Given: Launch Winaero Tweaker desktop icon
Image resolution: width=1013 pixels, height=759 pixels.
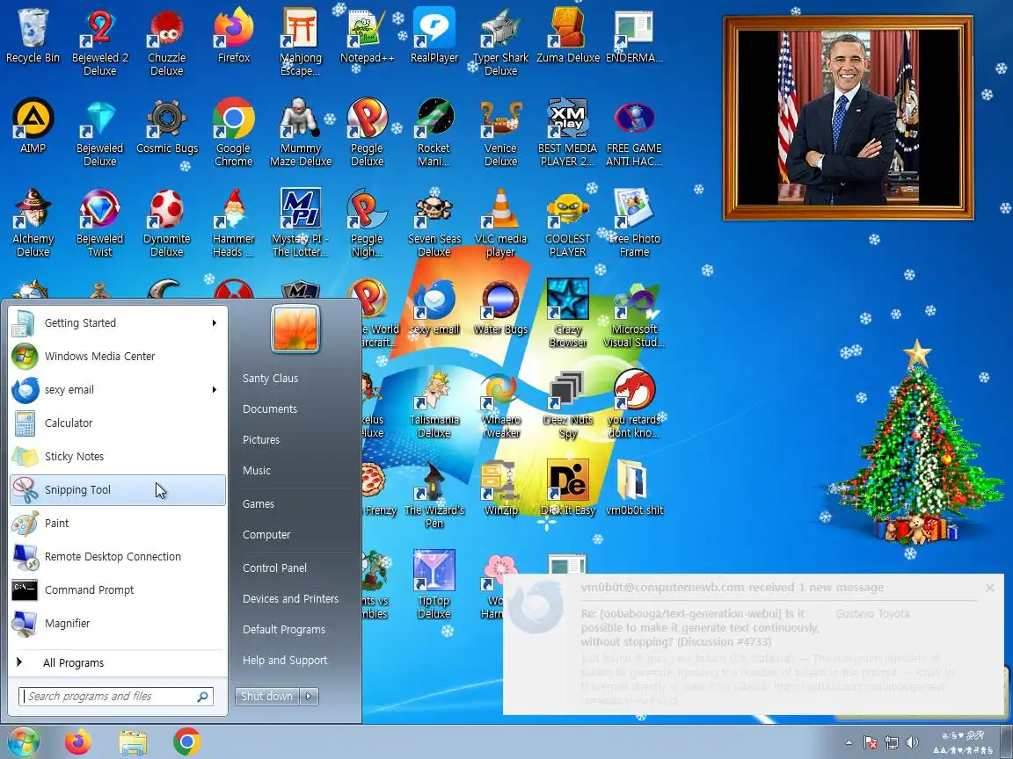Looking at the screenshot, I should tap(500, 403).
